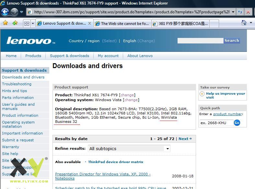Click the browser Back arrow button
This screenshot has width=255, height=189.
click(x=5, y=12)
